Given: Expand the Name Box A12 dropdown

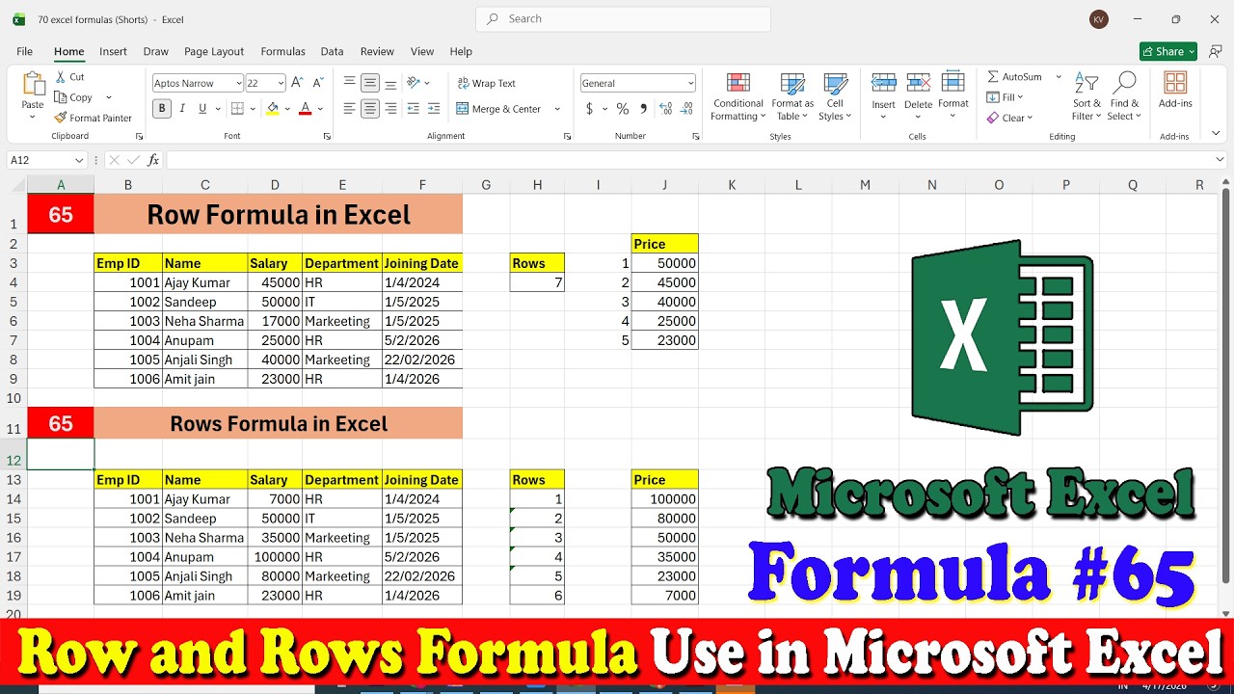Looking at the screenshot, I should [79, 160].
